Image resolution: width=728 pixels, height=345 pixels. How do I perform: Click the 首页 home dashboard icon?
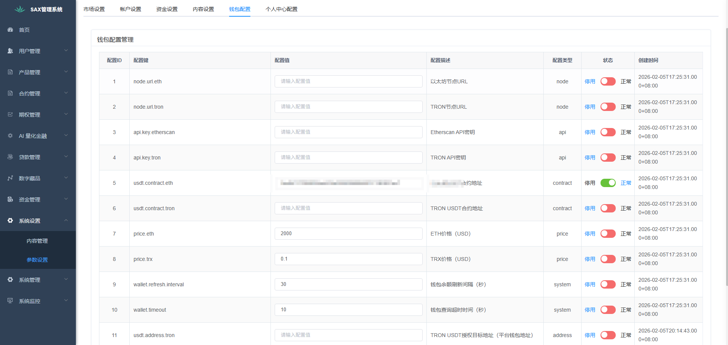pos(10,30)
